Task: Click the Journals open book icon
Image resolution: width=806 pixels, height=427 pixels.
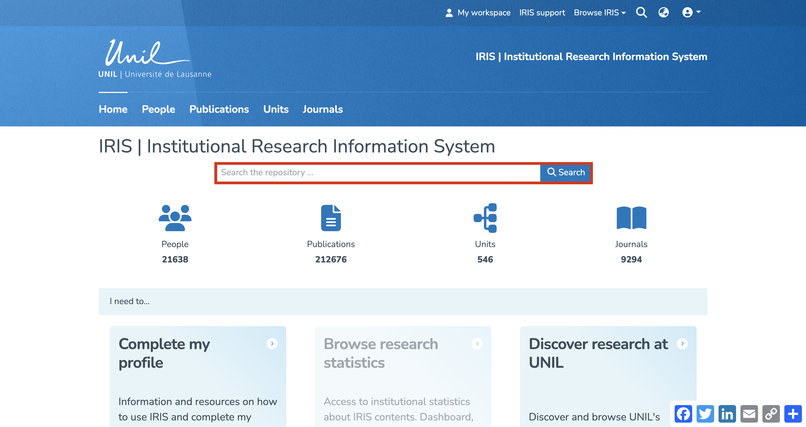Action: tap(631, 218)
